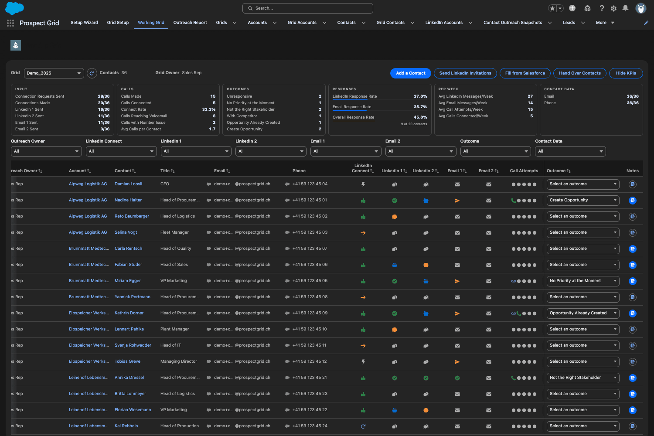The image size is (654, 436).
Task: Click the pencil edit icon in navigation bar
Action: (646, 23)
